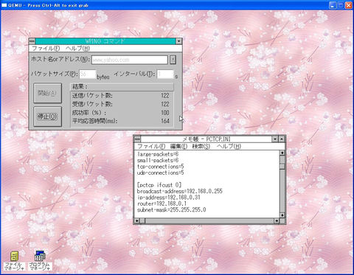
Task: Click the line small-packets=6
Action: click(x=158, y=160)
